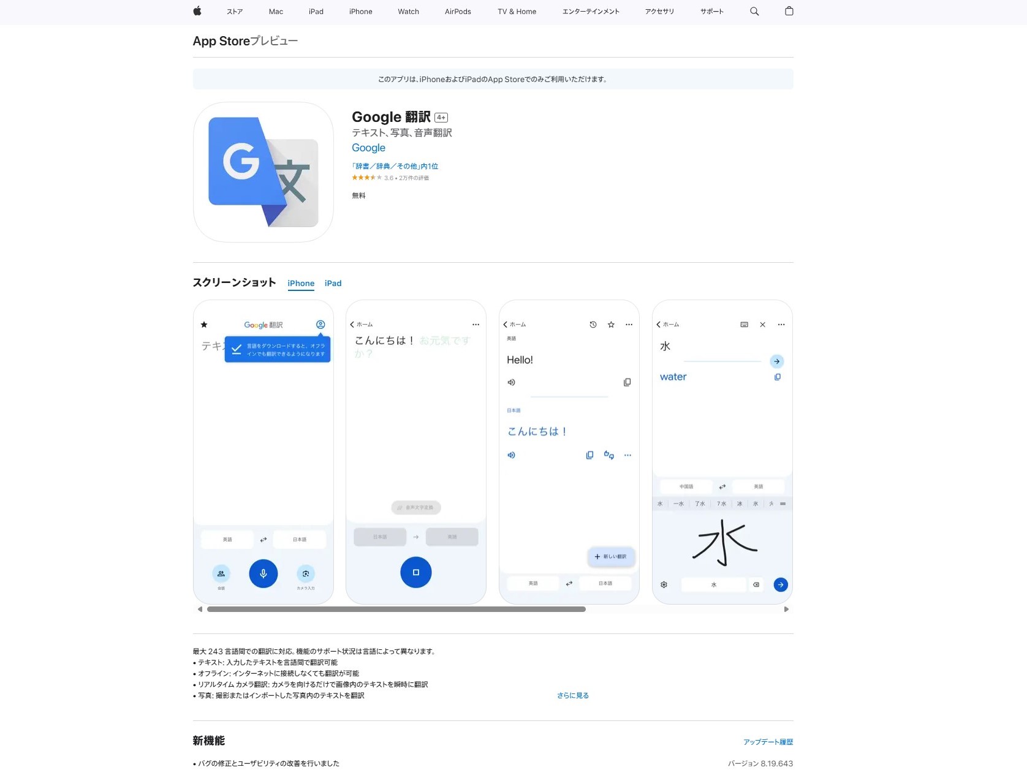Click the left carousel arrow
This screenshot has height=770, width=1027.
[x=199, y=609]
